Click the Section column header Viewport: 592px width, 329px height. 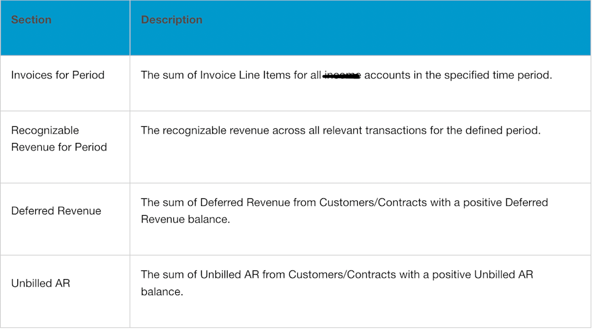[31, 20]
